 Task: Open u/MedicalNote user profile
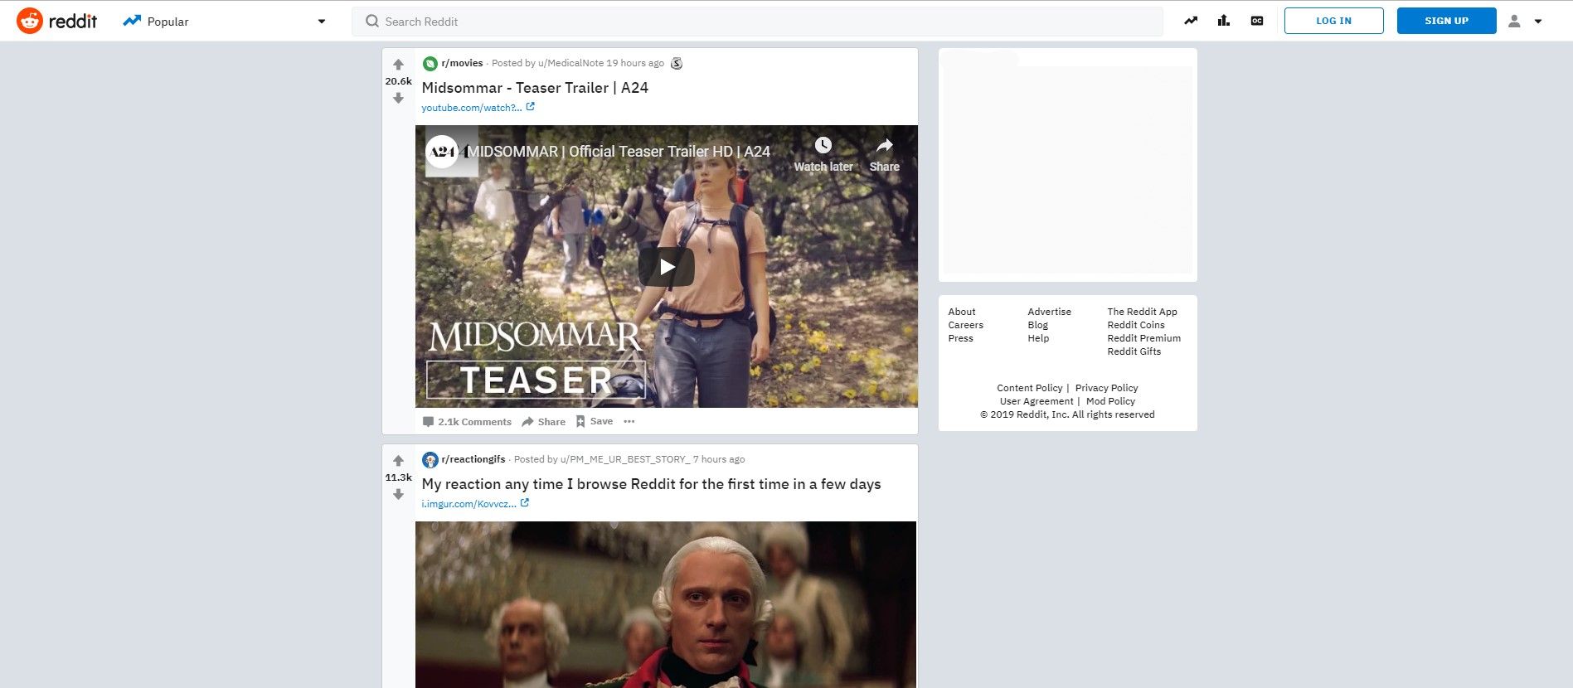click(x=570, y=63)
